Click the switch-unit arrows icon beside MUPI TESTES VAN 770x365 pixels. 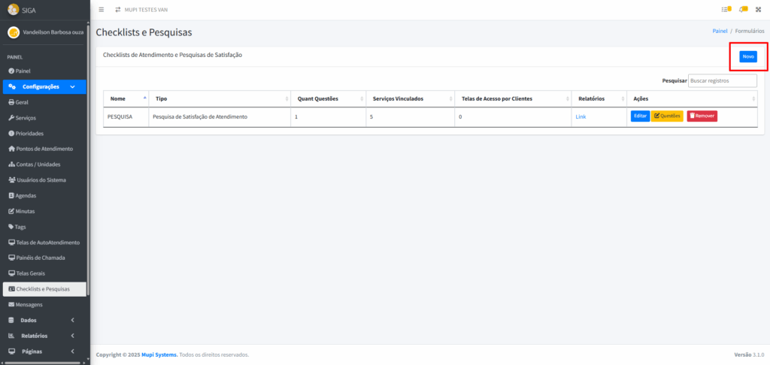pos(117,9)
